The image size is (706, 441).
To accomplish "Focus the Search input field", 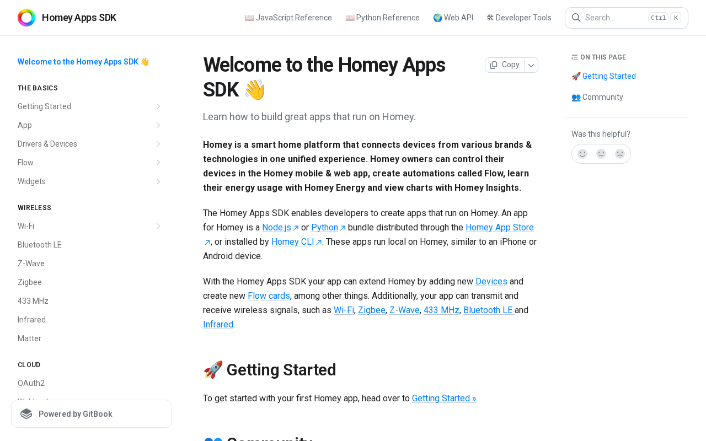I will (x=627, y=18).
